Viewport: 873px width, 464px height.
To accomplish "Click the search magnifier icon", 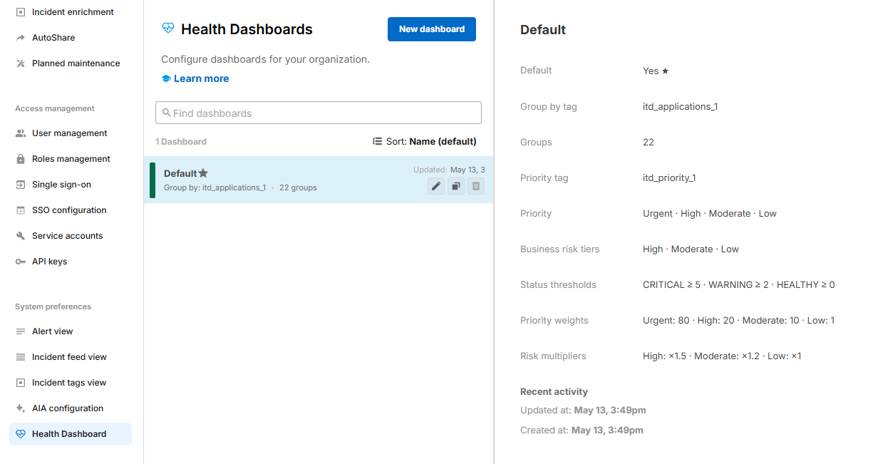I will click(167, 113).
